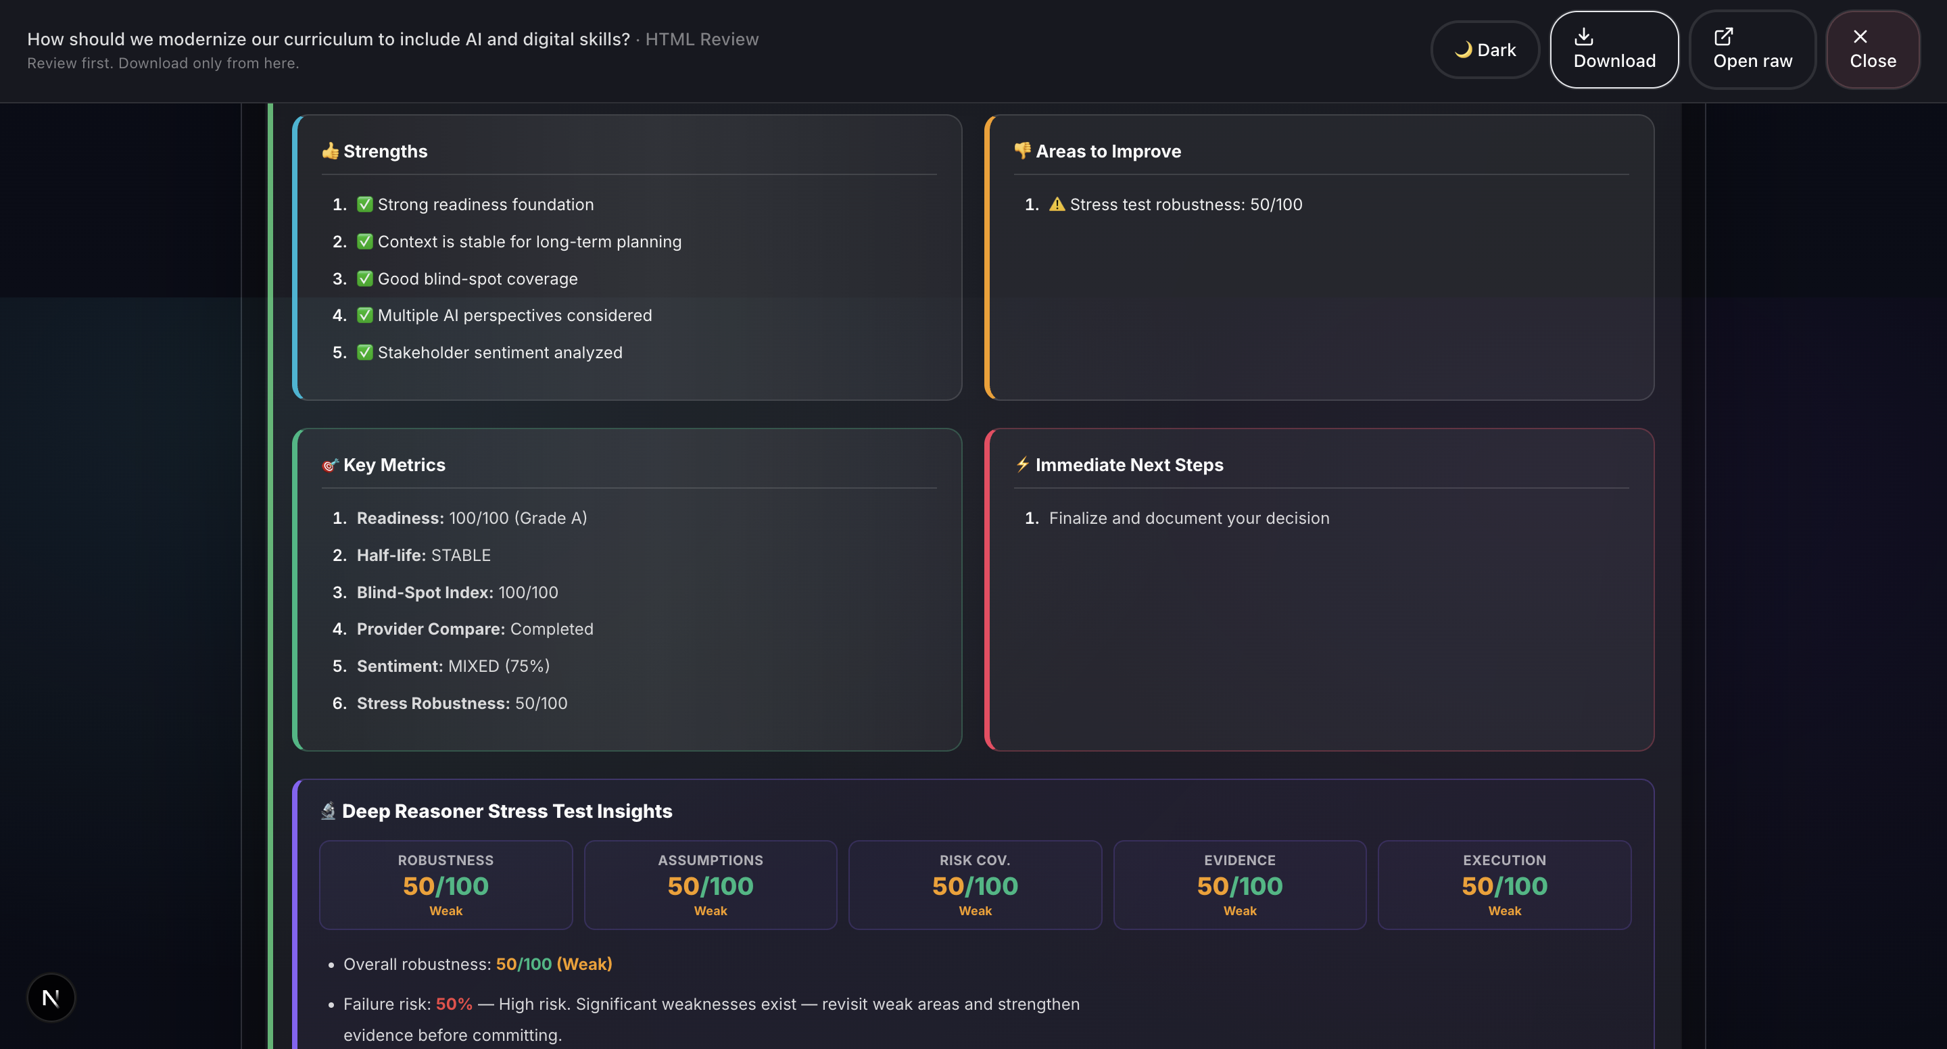Click checkmark beside Stakeholder sentiment analyzed
Image resolution: width=1947 pixels, height=1049 pixels.
click(365, 353)
